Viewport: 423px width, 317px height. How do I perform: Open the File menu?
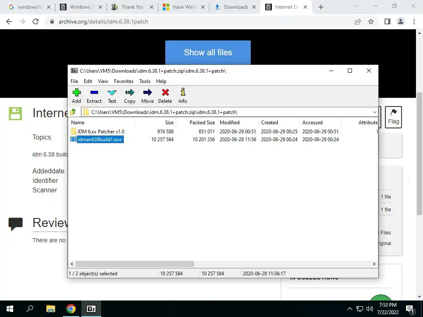74,81
